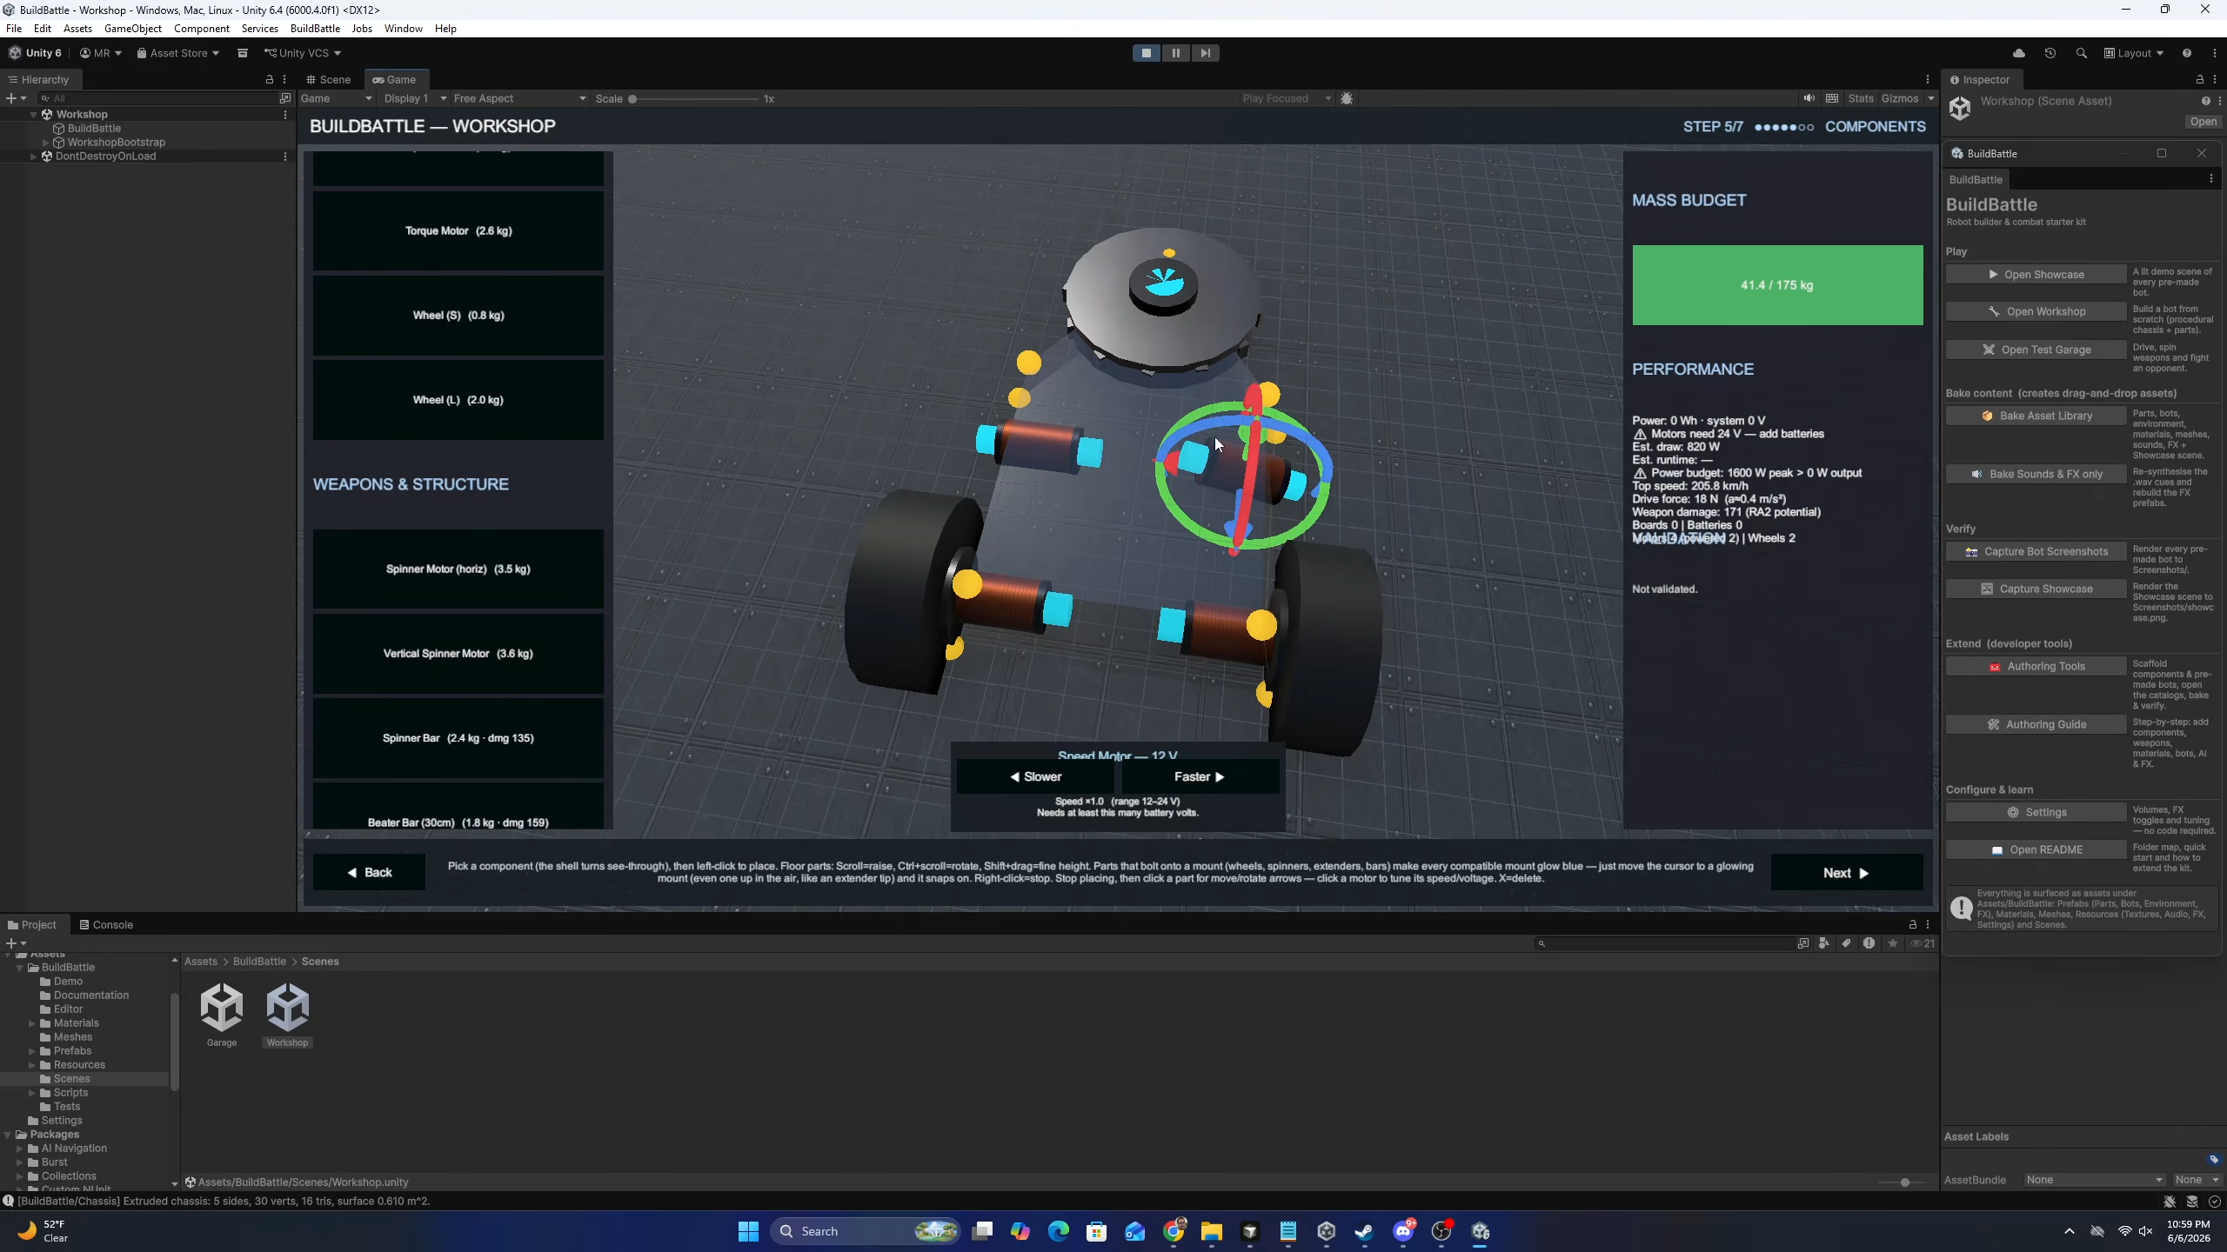2227x1252 pixels.
Task: Open the Free Aspect dropdown
Action: click(519, 98)
